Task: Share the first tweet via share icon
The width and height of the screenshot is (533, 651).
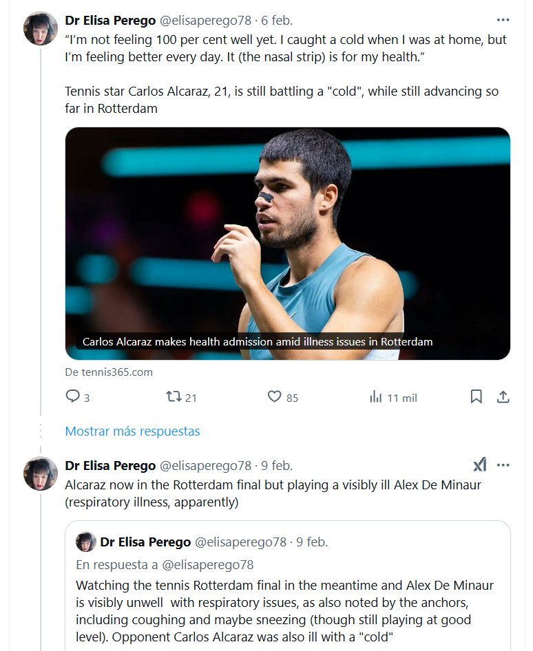Action: [503, 396]
